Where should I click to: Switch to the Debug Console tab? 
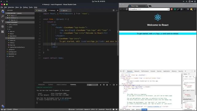(62, 85)
